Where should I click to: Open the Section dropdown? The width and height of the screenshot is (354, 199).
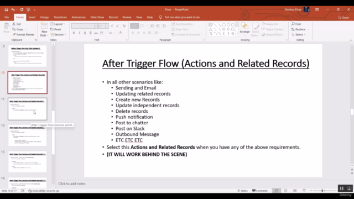point(58,34)
